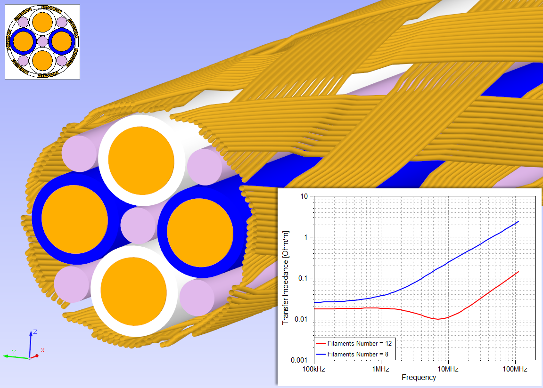Click the red curve's minimum near 10MHz
Viewport: 543px width, 388px height.
point(438,319)
